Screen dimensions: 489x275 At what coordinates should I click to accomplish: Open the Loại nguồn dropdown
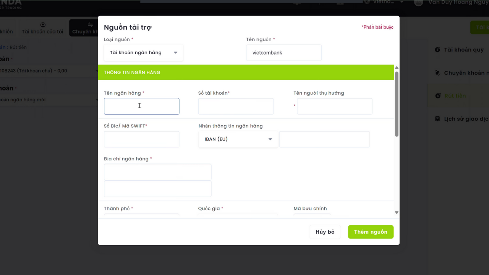(x=143, y=53)
